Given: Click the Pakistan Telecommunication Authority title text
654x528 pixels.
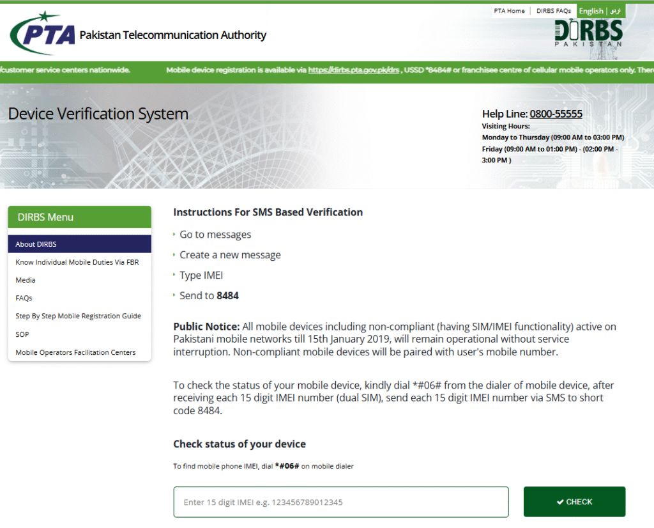Looking at the screenshot, I should pyautogui.click(x=172, y=35).
